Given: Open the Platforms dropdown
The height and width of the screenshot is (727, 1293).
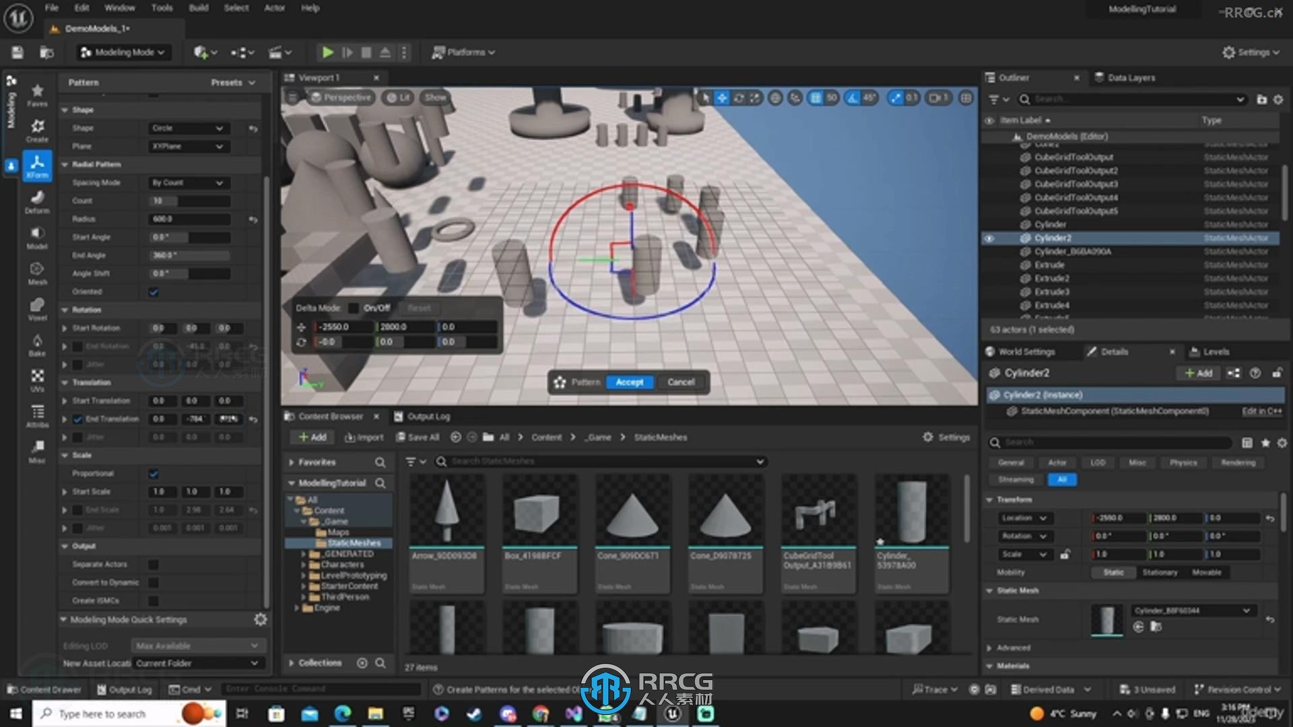Looking at the screenshot, I should (x=463, y=53).
